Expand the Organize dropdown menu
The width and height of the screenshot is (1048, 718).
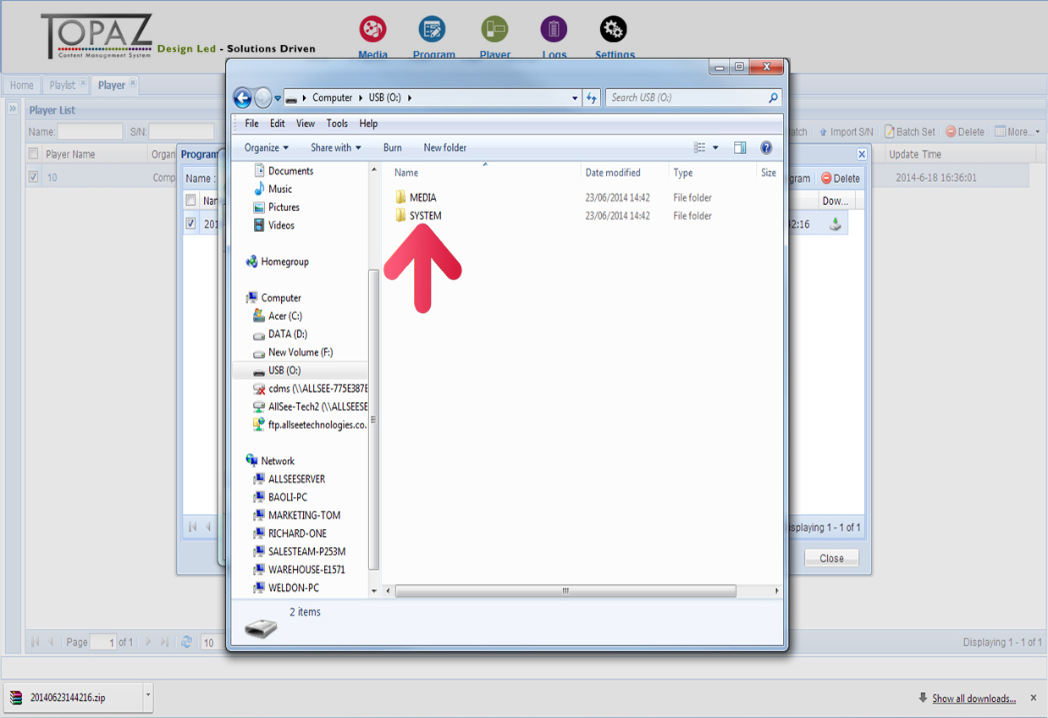[267, 147]
